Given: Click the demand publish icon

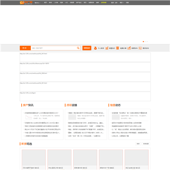Looking at the screenshot, I should tap(140, 48).
